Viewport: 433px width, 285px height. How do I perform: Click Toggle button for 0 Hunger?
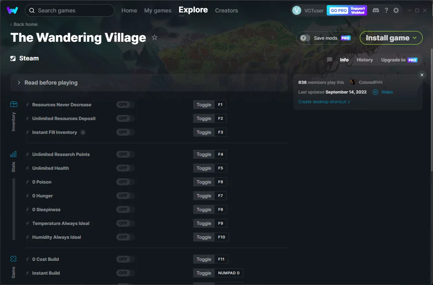point(204,196)
